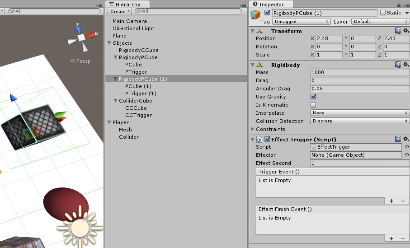Open Hierarchy panel options menu icon
Viewport: 410px width, 248px height.
(x=243, y=5)
